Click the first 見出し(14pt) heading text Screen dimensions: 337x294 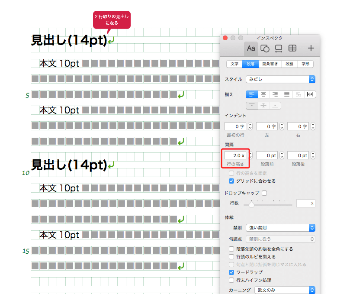[69, 40]
